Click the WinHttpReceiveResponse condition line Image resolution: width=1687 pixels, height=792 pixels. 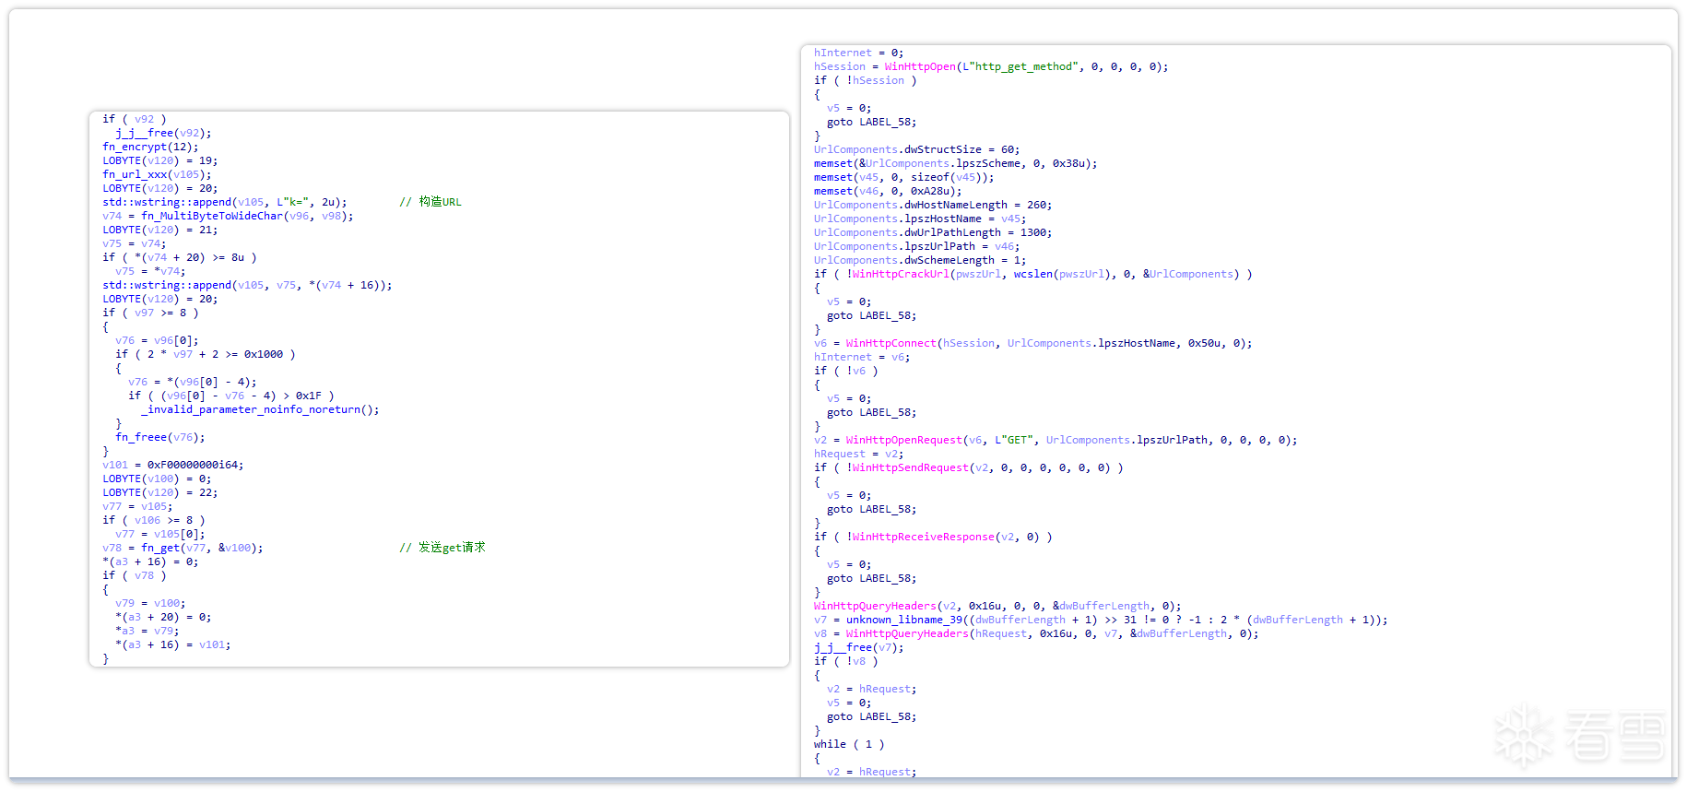[933, 537]
